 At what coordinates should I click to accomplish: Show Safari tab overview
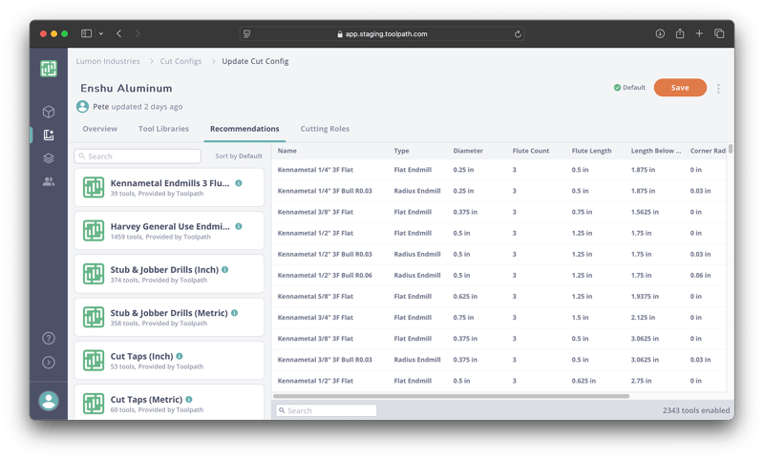[719, 33]
